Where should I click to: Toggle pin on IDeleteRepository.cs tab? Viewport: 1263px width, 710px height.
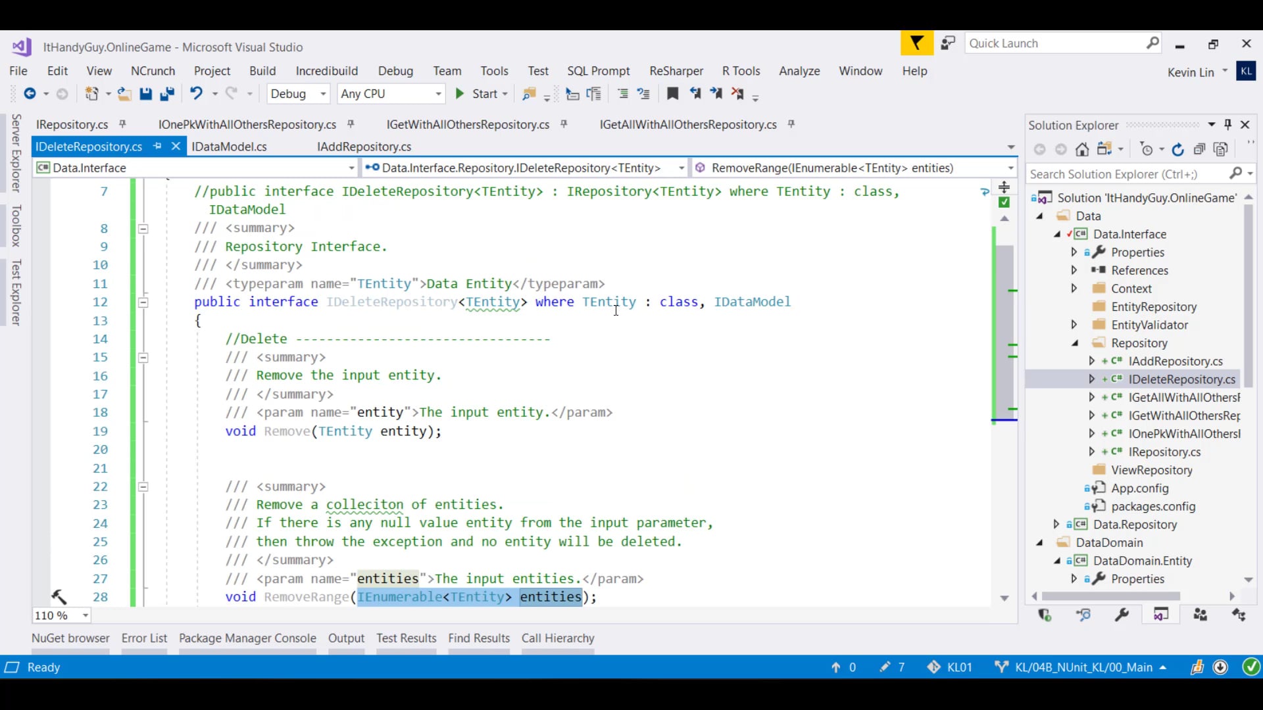tap(157, 146)
